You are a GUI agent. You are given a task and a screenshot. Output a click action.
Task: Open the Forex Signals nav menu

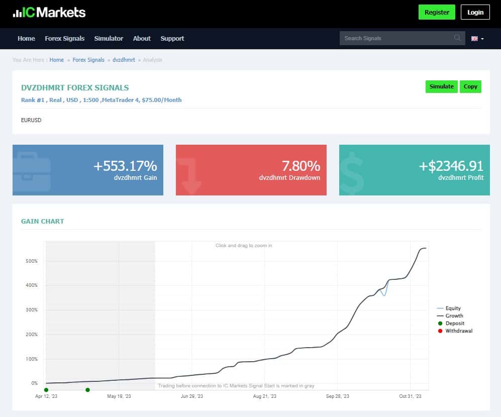pyautogui.click(x=64, y=38)
